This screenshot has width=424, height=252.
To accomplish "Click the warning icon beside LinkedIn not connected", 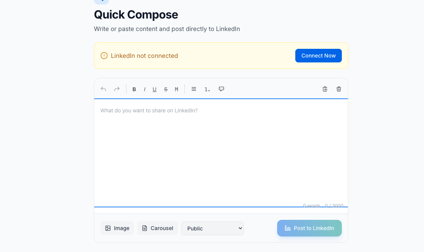I will point(104,56).
